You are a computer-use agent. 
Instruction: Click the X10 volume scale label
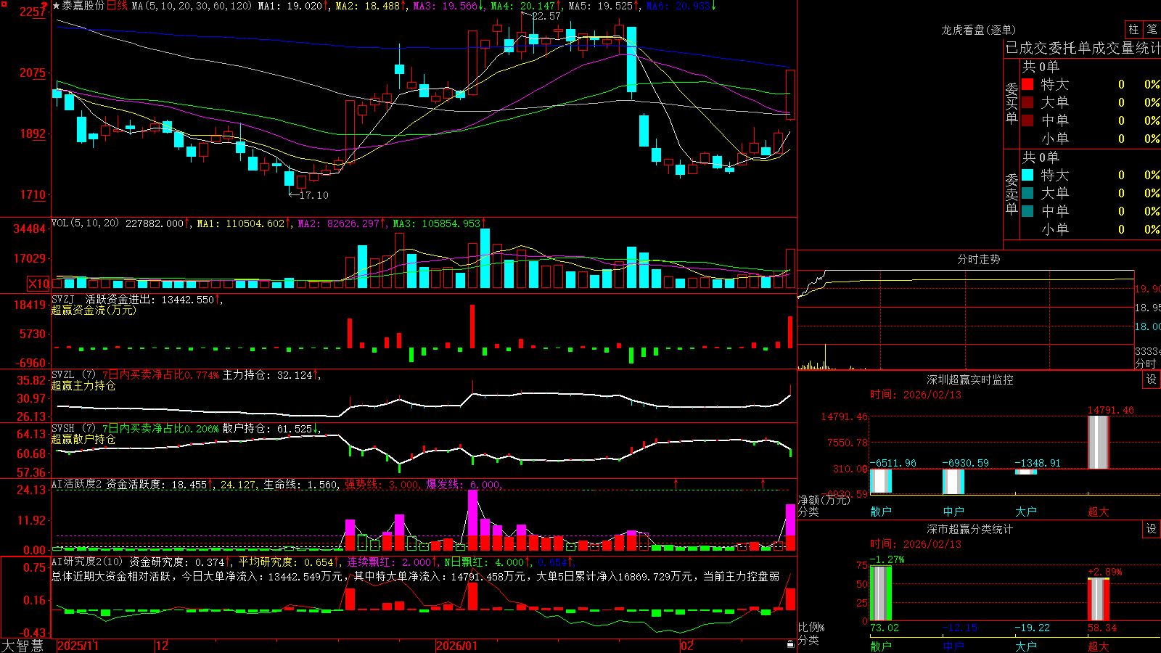(38, 284)
